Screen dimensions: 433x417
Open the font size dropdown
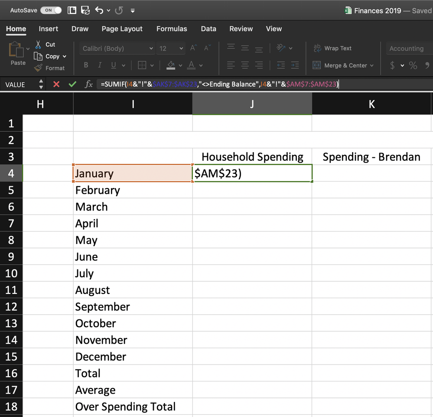(180, 48)
